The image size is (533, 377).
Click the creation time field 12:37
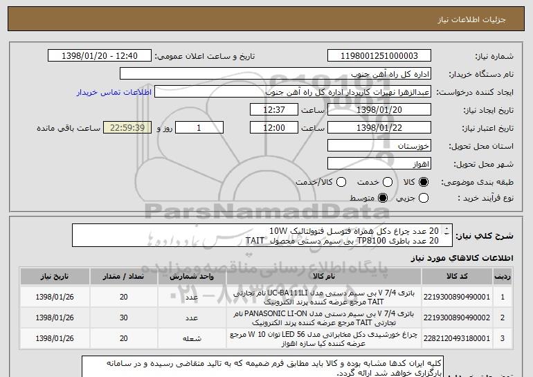click(x=274, y=110)
